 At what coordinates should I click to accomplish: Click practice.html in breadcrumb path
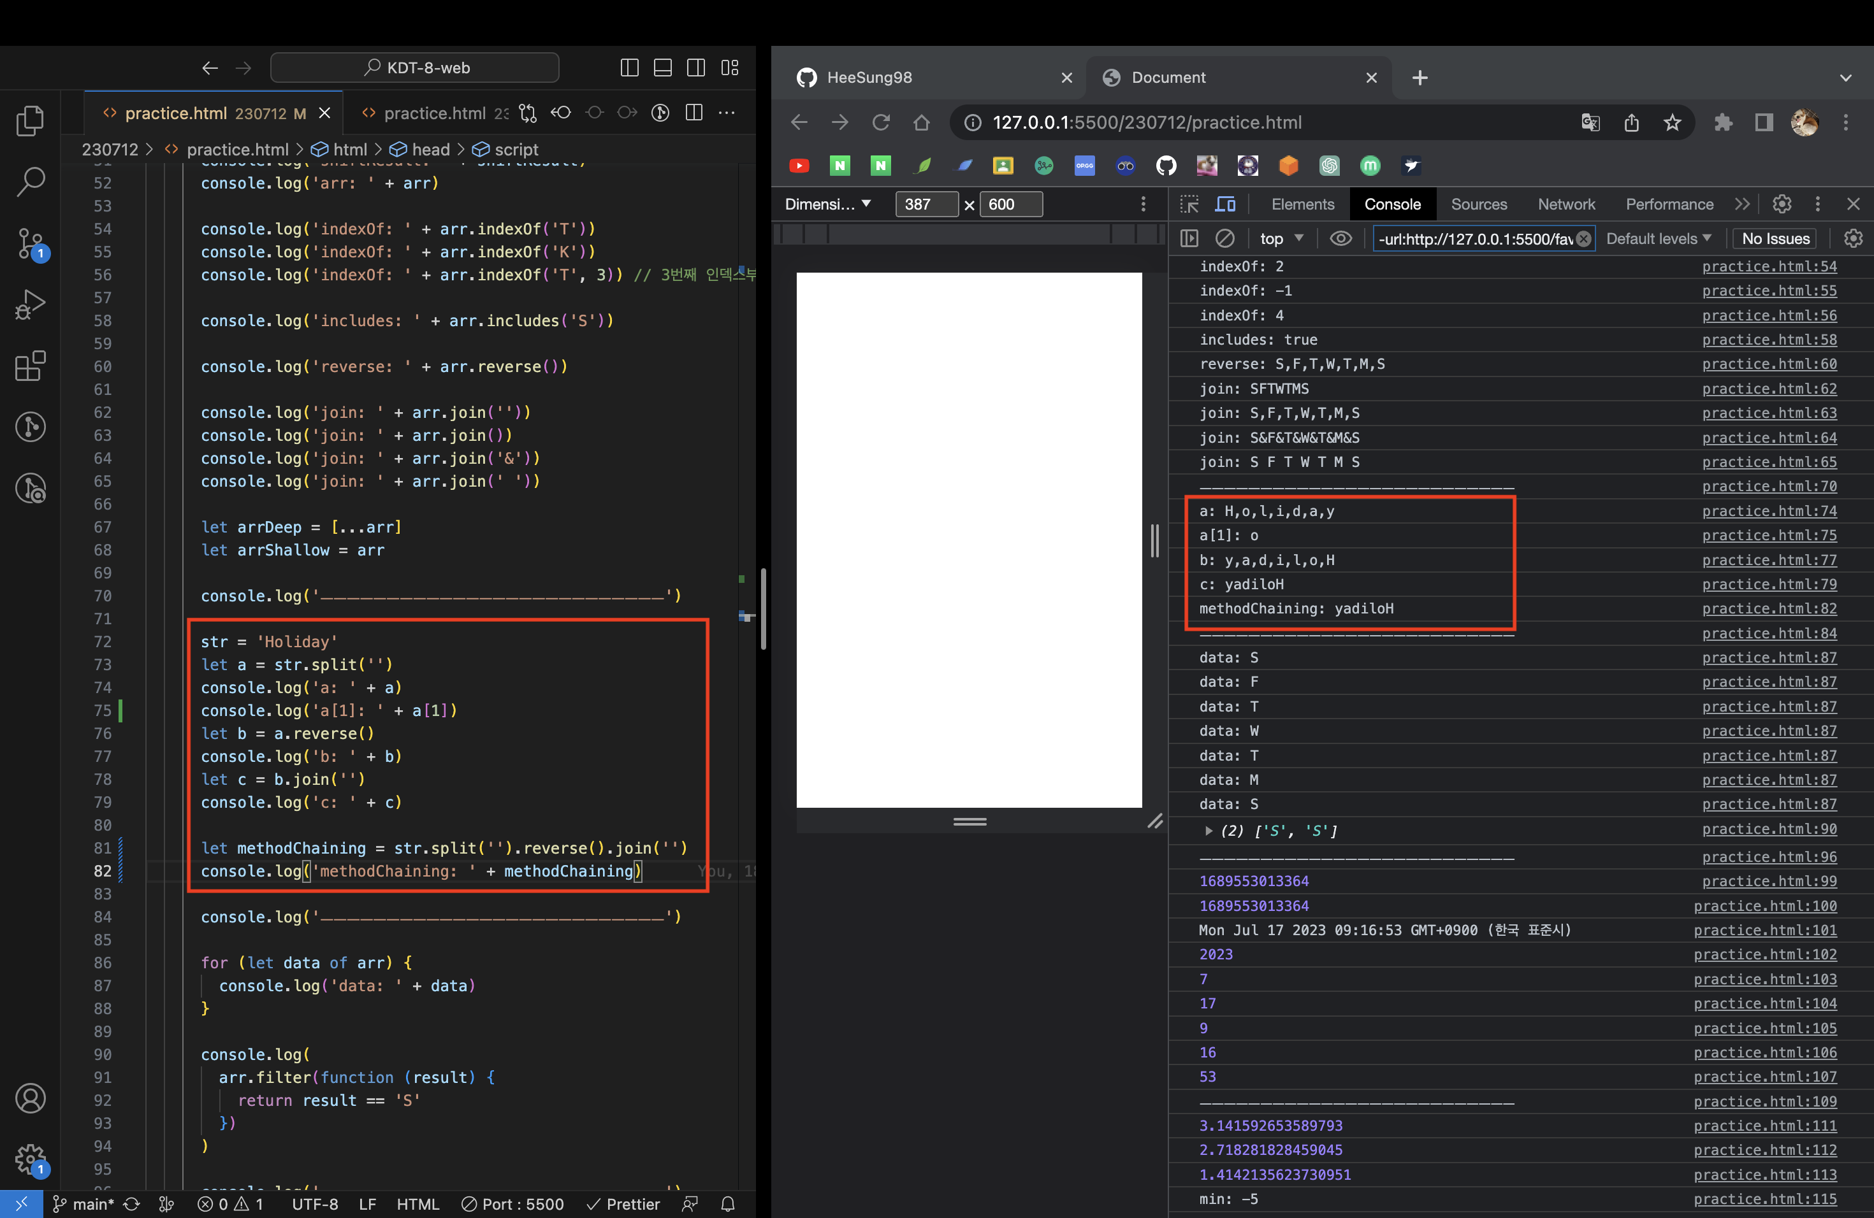coord(237,150)
